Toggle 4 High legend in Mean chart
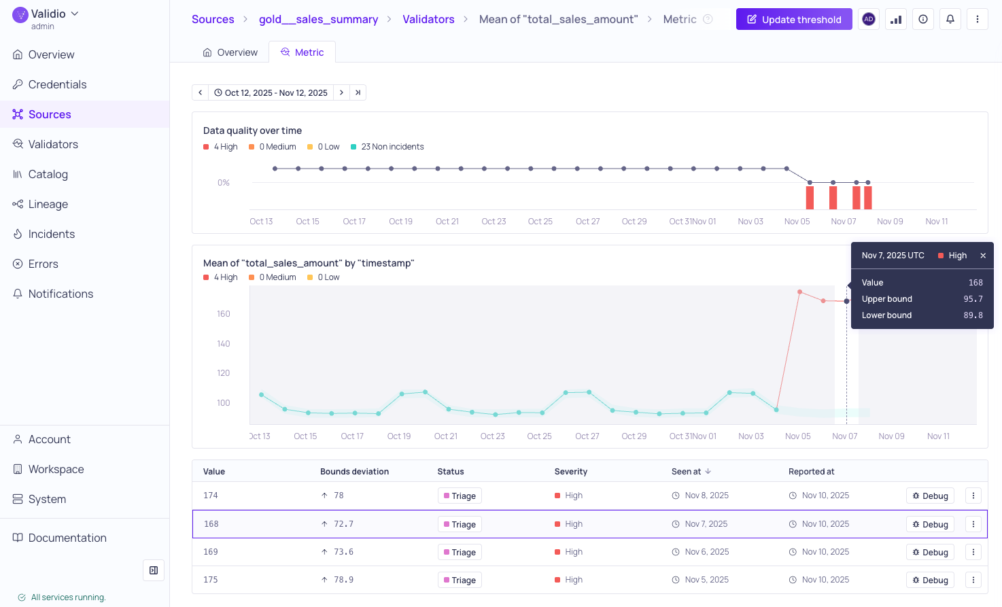 pos(221,277)
